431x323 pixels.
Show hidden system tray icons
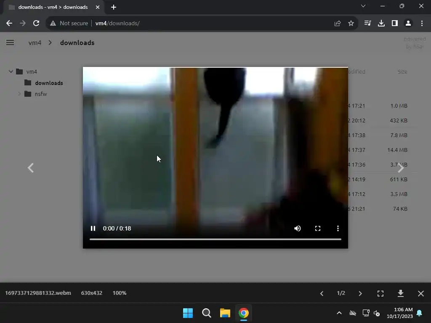tap(339, 313)
